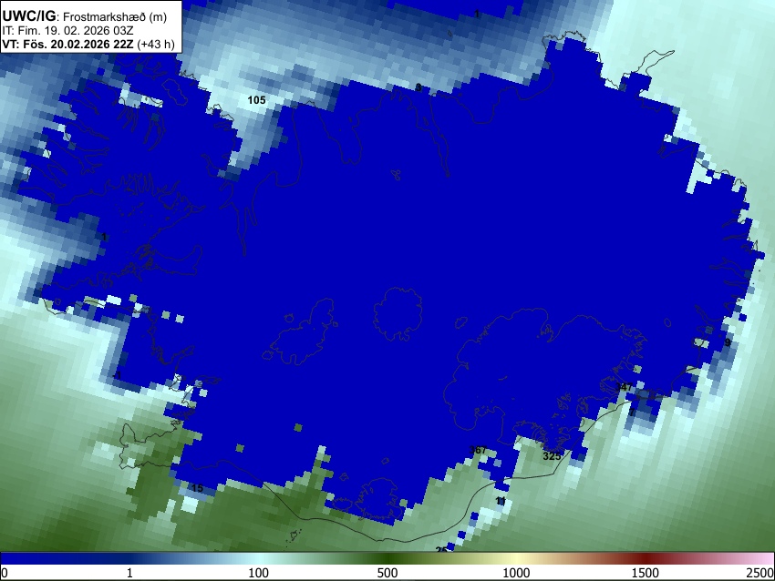Click the 'VT: Fös. 20.02.2026 22Z' valid time
775x581 pixels.
[x=67, y=44]
